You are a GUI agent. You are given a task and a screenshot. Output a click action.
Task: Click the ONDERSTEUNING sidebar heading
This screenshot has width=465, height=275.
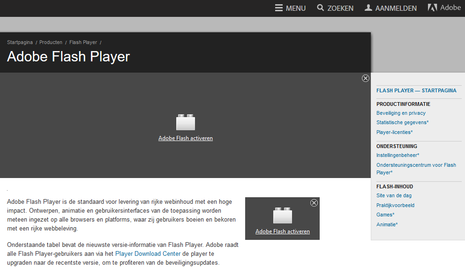click(397, 146)
